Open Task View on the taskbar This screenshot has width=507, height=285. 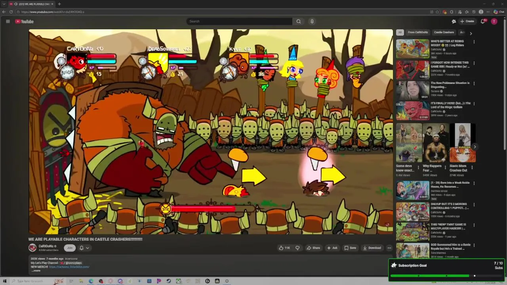[71, 281]
